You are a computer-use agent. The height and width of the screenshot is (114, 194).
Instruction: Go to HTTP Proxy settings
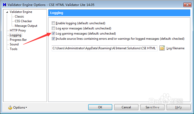(x=18, y=30)
